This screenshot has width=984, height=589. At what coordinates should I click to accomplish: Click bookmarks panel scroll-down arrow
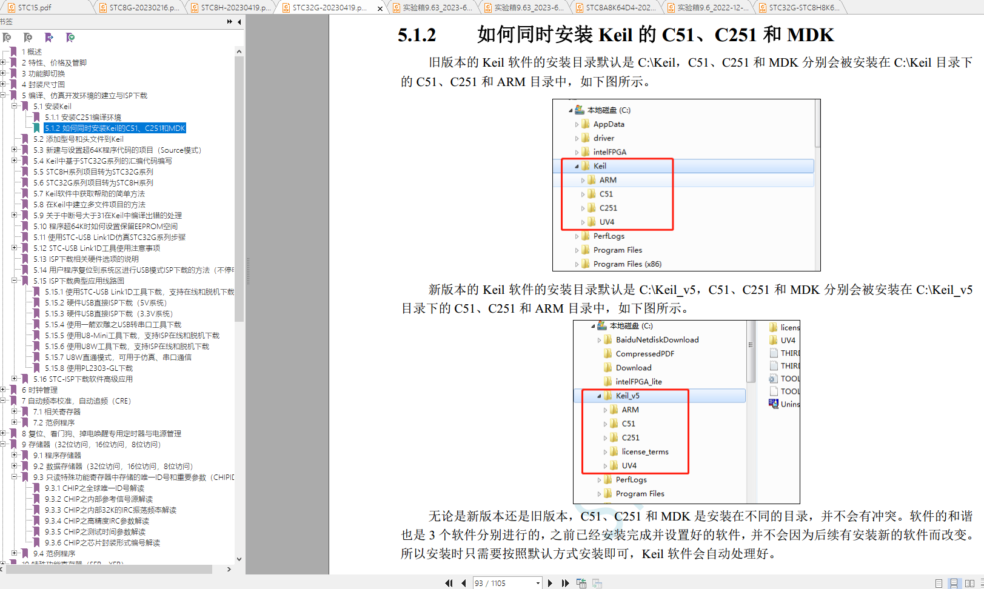pyautogui.click(x=239, y=559)
